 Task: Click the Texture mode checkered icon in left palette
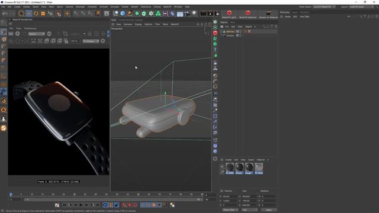coord(4,39)
